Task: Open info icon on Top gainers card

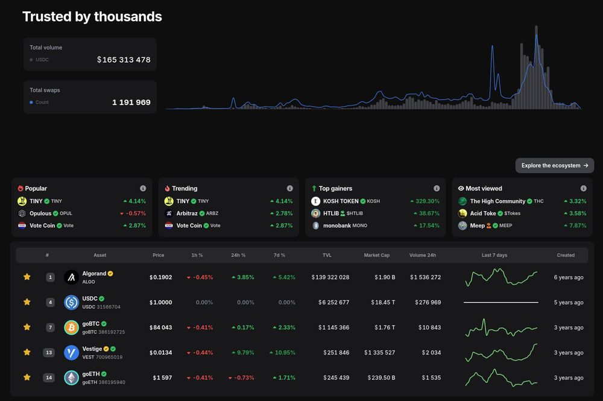Action: click(437, 188)
